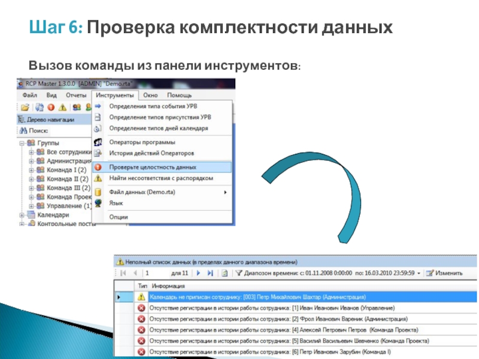Click Тип column header
Screen dimensions: 479x359
click(x=143, y=286)
